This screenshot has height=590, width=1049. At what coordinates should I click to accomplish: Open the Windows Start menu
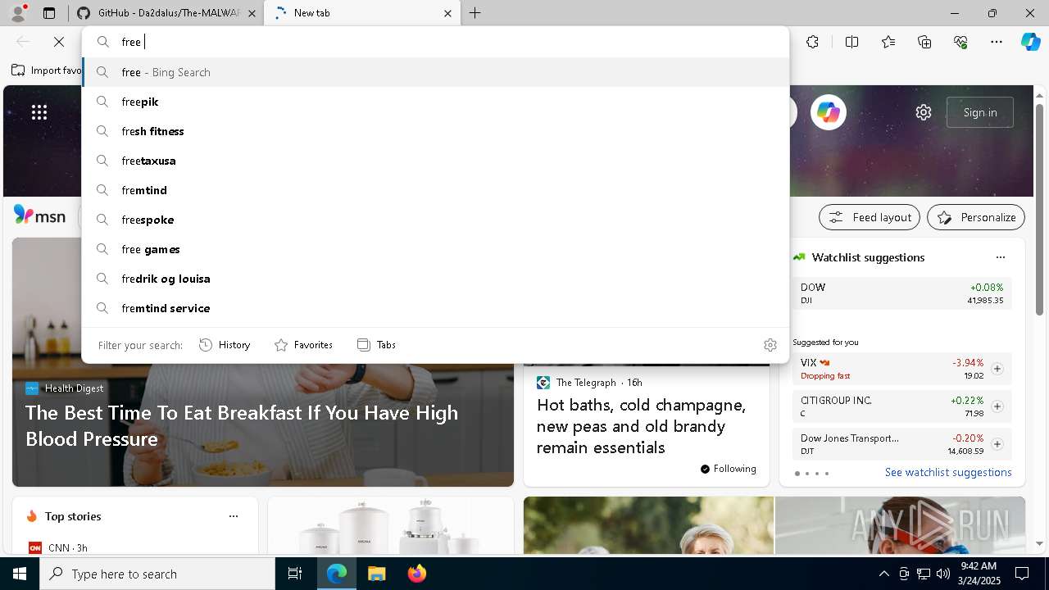[x=20, y=574]
